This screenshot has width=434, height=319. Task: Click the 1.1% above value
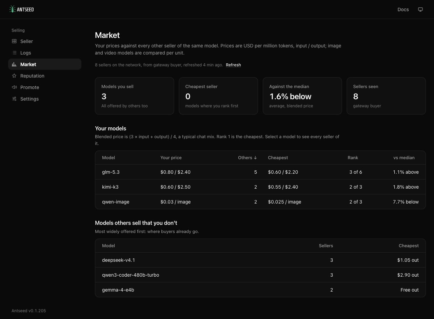tap(406, 172)
